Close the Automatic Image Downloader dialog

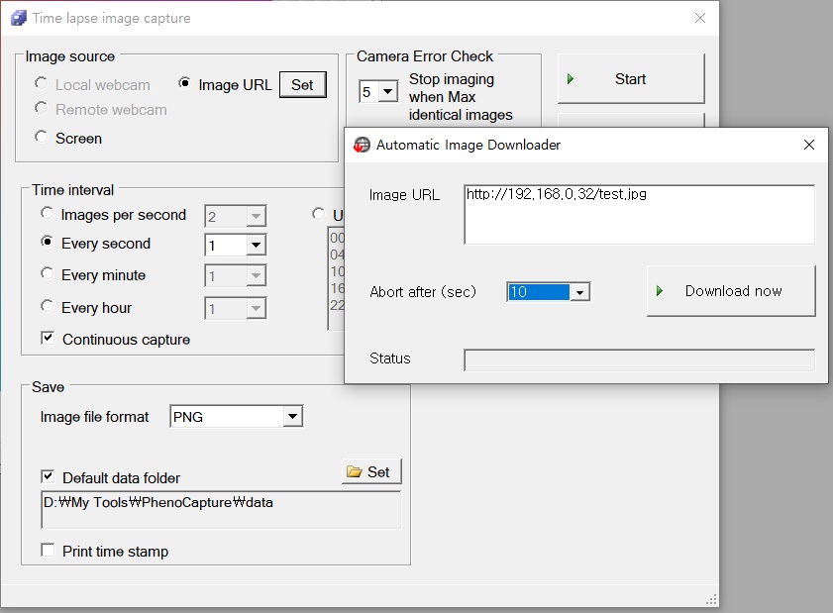808,145
